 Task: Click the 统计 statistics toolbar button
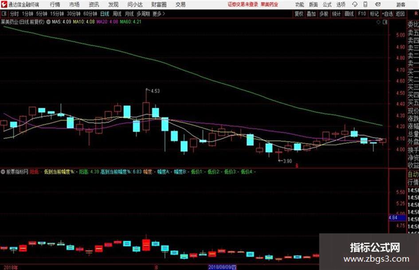pos(337,14)
